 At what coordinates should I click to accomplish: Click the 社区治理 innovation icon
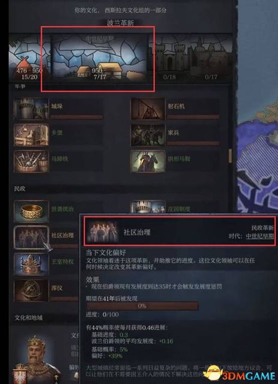point(31,238)
